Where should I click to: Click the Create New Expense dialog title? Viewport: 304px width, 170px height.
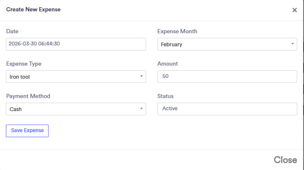(x=33, y=9)
